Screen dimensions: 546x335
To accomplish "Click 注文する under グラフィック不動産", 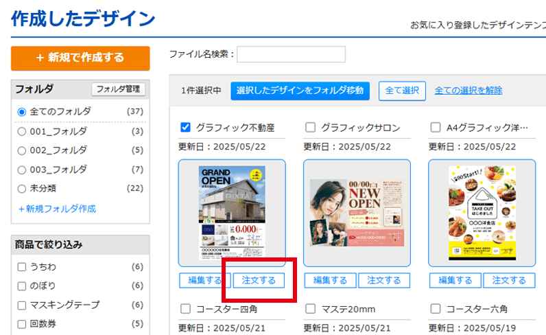I will (259, 280).
